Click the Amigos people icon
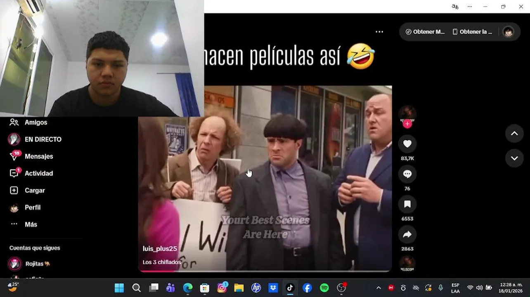530x297 pixels. click(x=14, y=122)
